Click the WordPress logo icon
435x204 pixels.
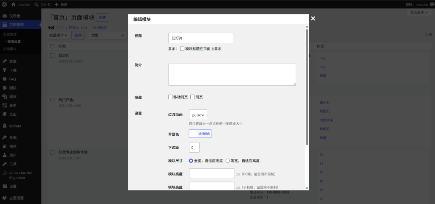4,4
